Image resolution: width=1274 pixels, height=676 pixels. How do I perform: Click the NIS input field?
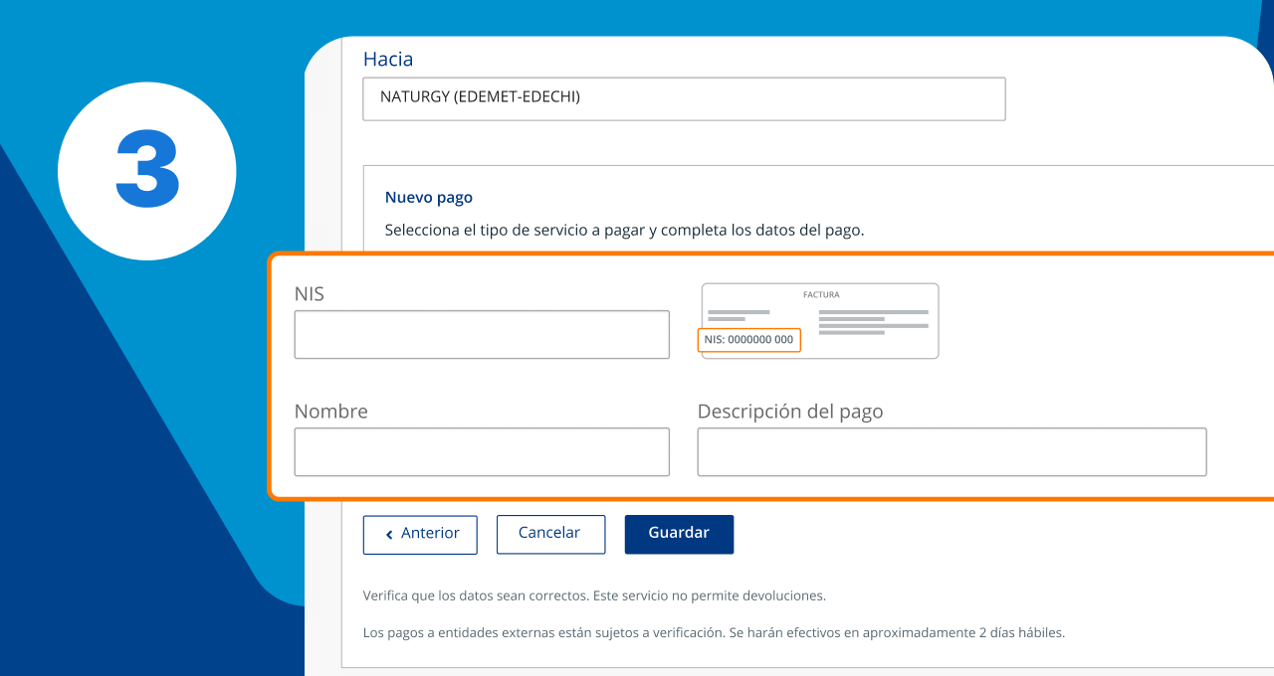[482, 334]
